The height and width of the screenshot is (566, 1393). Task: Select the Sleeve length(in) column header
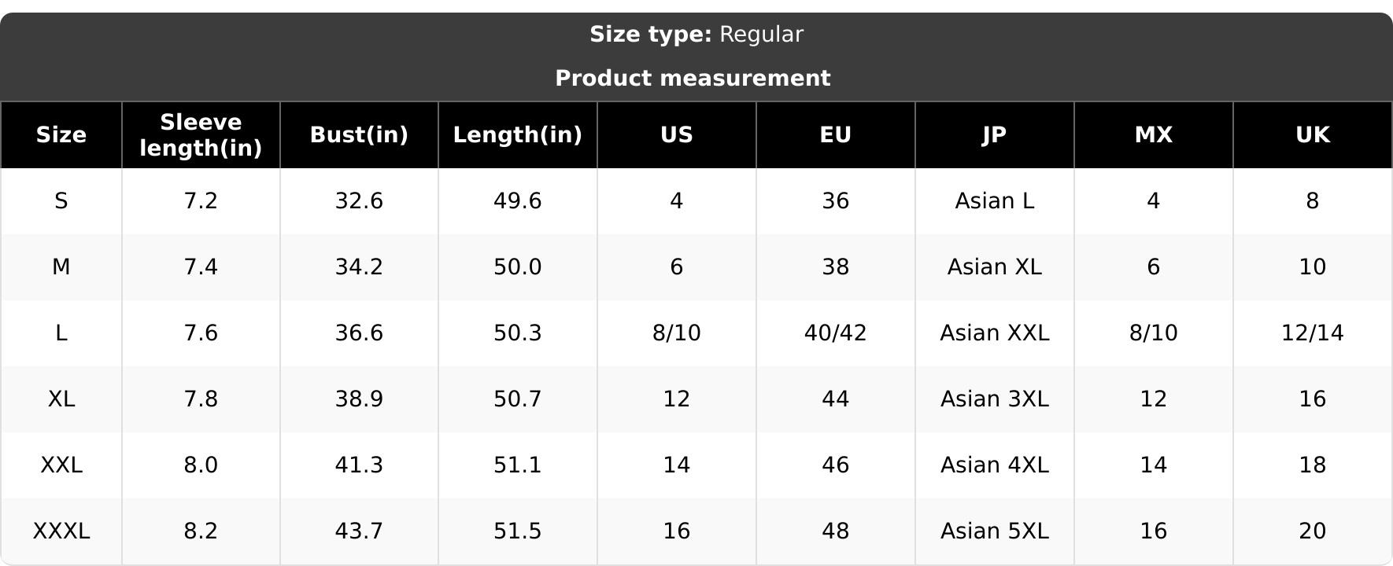tap(201, 135)
